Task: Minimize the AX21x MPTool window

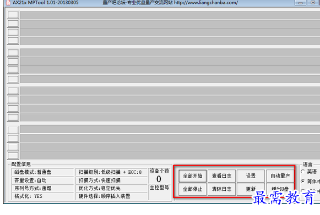Action: (300, 3)
